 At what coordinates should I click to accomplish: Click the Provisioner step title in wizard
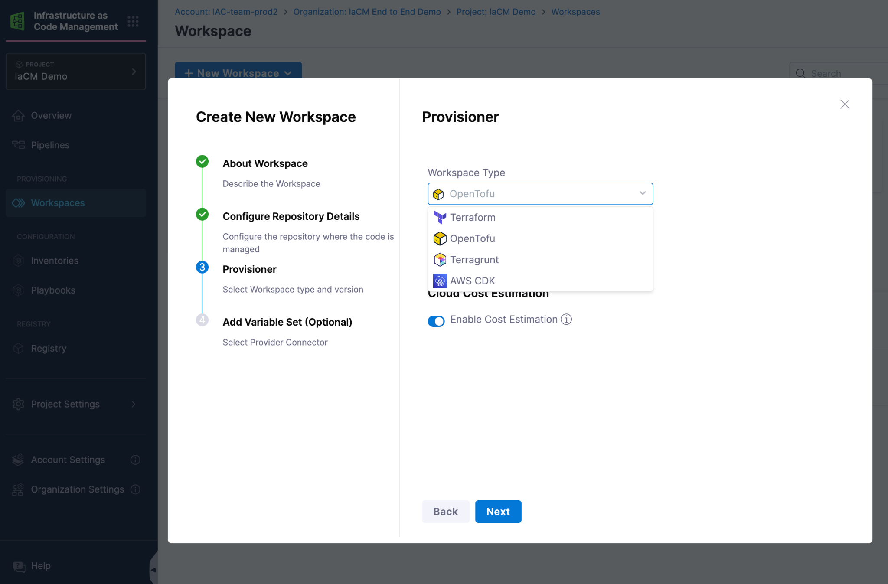tap(249, 269)
